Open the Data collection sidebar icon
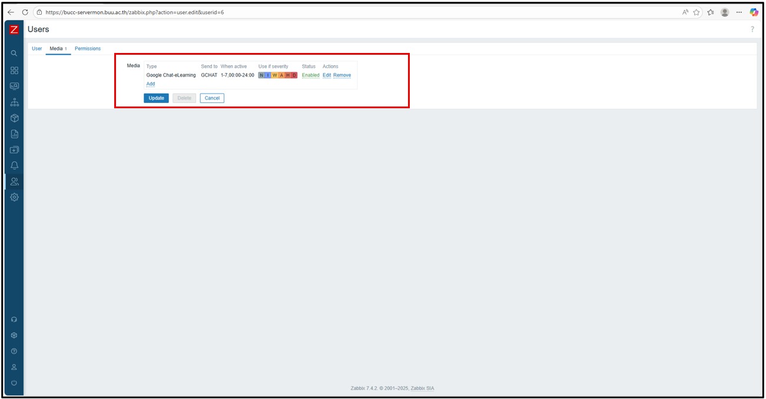 [x=15, y=149]
